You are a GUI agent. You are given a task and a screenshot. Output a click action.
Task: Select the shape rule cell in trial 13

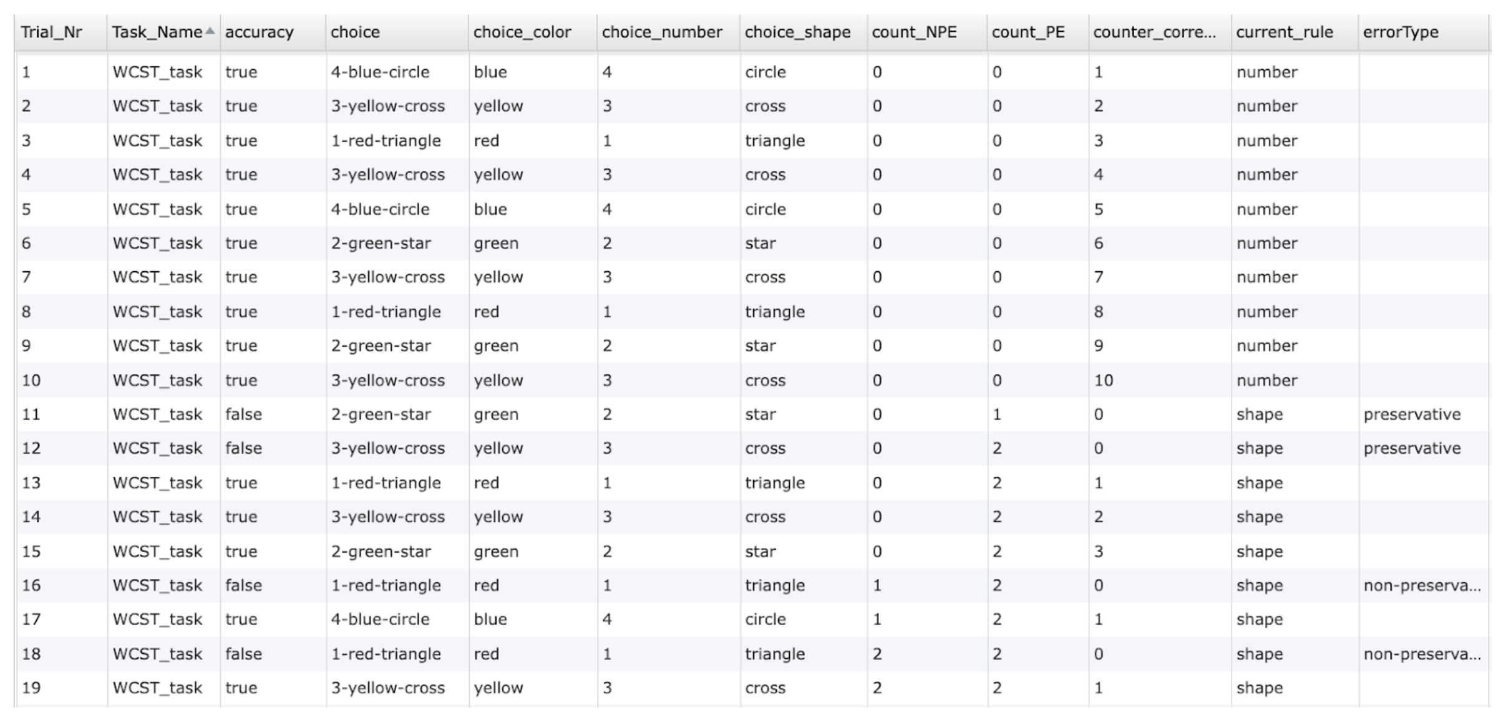click(1259, 482)
